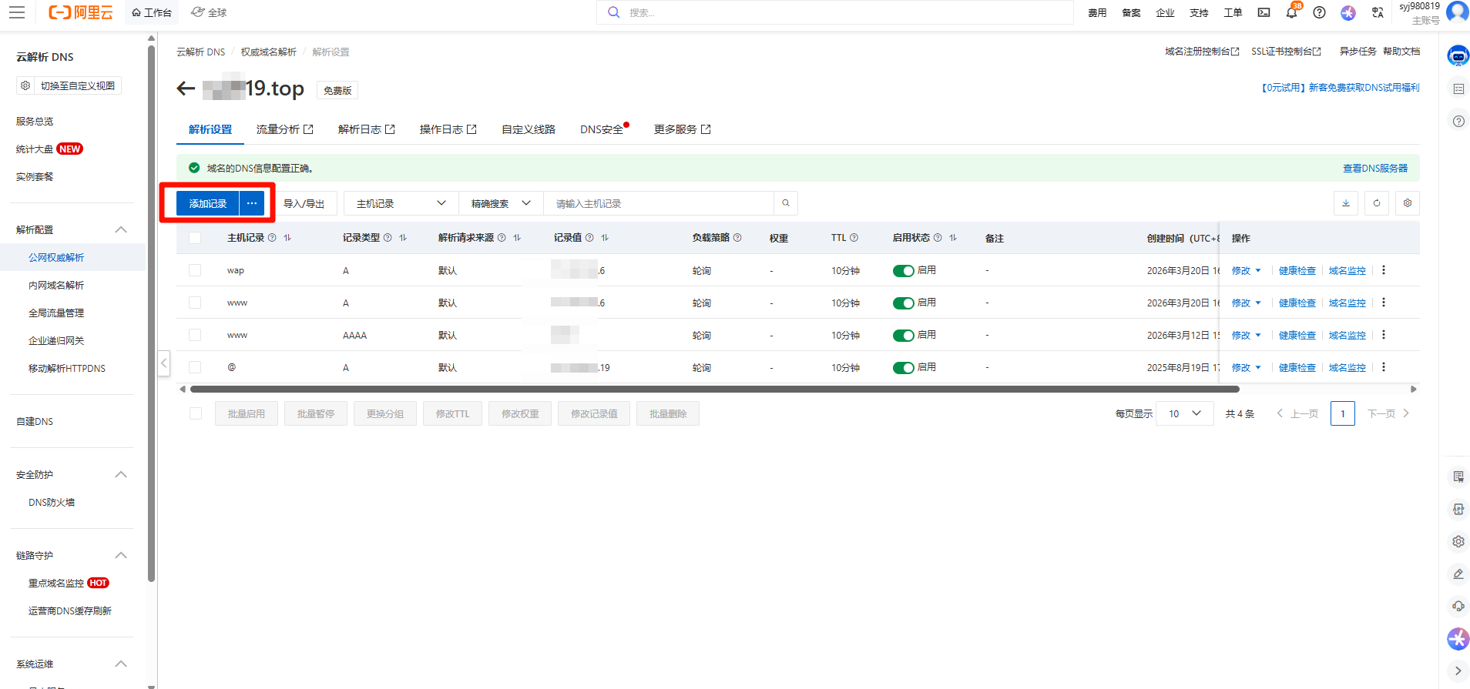Open the 查看DNS服务器 link

click(1374, 168)
